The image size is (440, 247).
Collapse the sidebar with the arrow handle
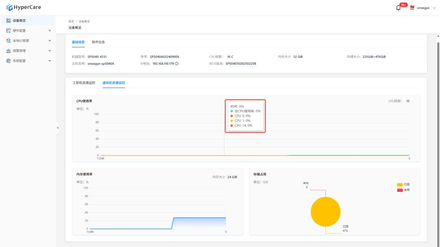pos(57,128)
